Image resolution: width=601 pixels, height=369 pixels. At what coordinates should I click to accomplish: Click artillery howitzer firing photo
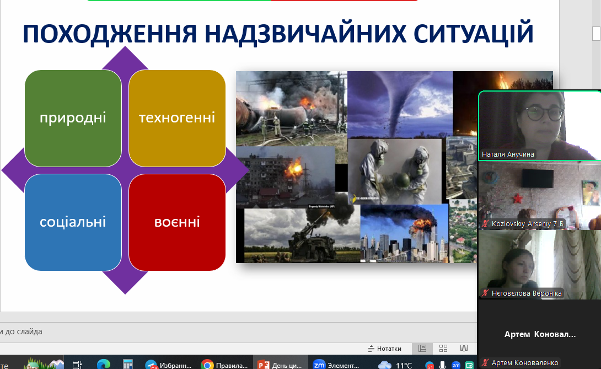[x=302, y=235]
